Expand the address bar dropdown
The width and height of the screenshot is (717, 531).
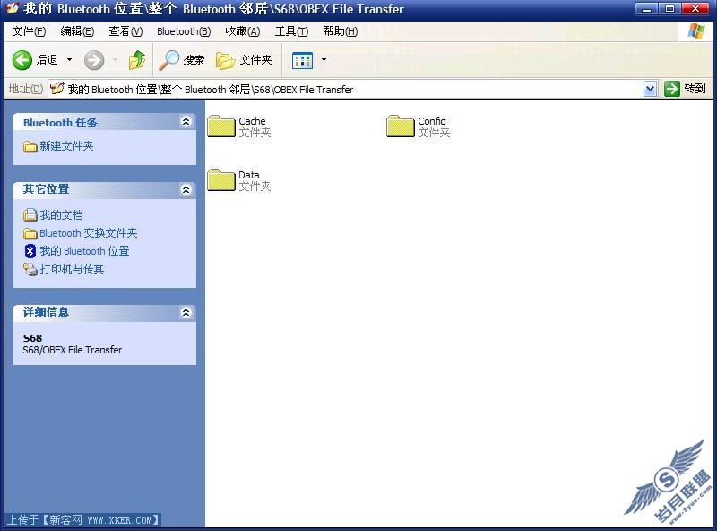(x=650, y=89)
